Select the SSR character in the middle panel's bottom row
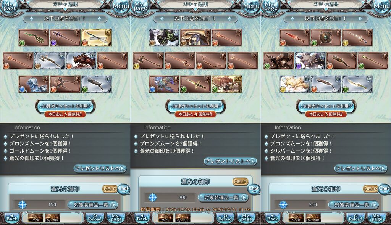This screenshot has width=391, height=225. pyautogui.click(x=227, y=84)
